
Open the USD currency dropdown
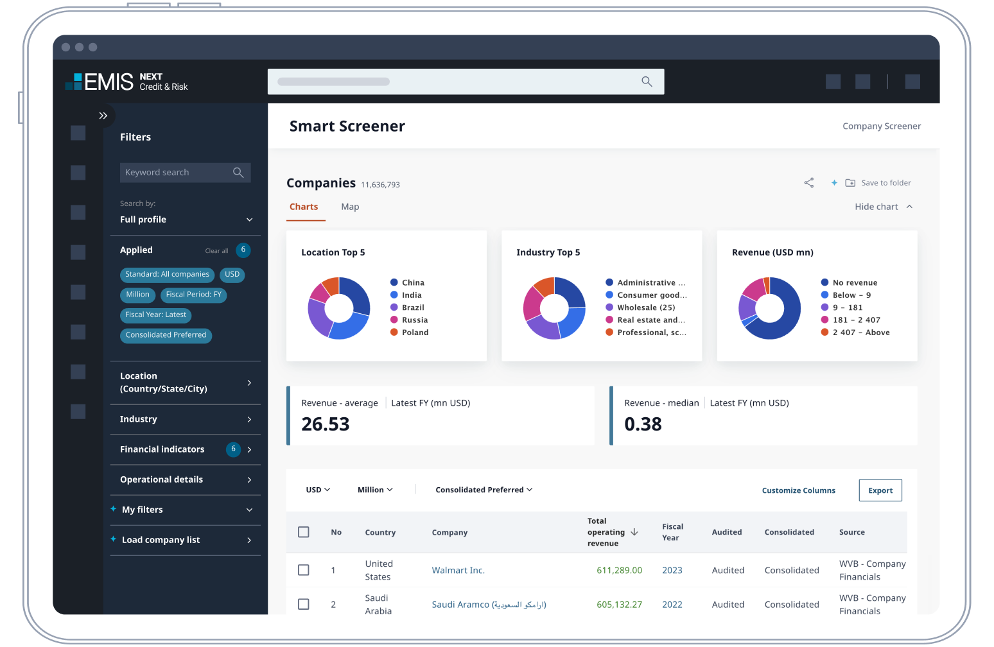[318, 490]
